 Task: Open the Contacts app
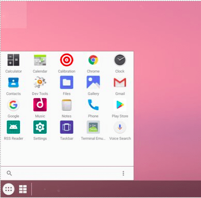(13, 82)
